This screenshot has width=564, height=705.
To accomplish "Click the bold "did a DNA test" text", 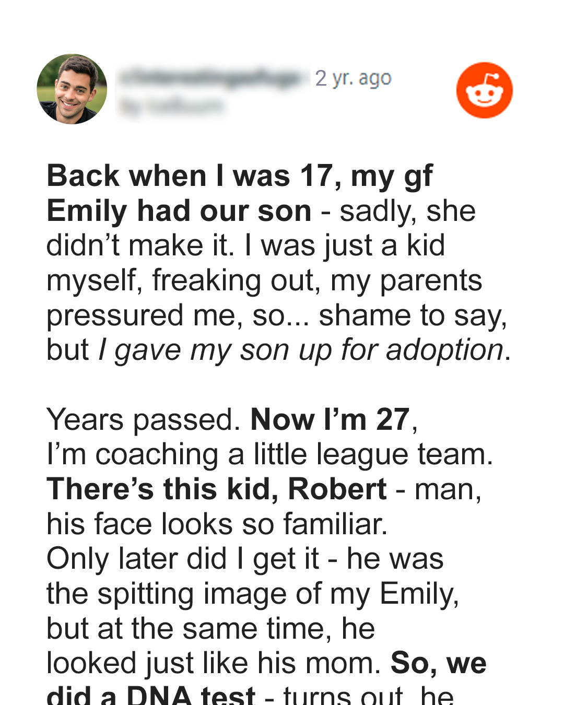I will 151,696.
